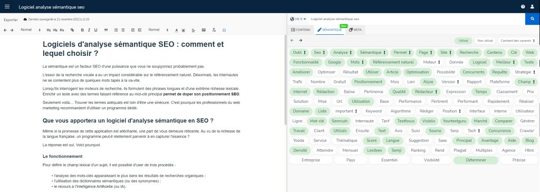
Task: Filter by Non utilisé terms
Action: coord(485,41)
